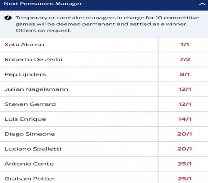Click the Antonio Conte name row
The height and width of the screenshot is (183, 208).
coord(79,164)
